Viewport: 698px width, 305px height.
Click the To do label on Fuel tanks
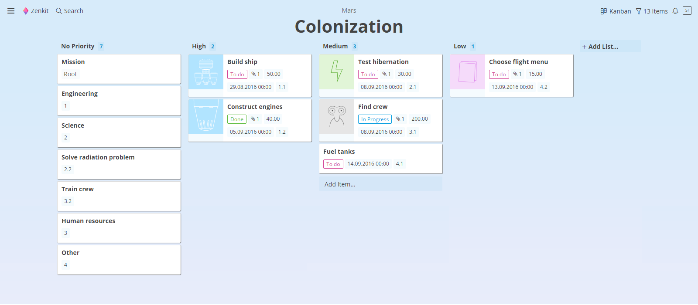tap(333, 164)
